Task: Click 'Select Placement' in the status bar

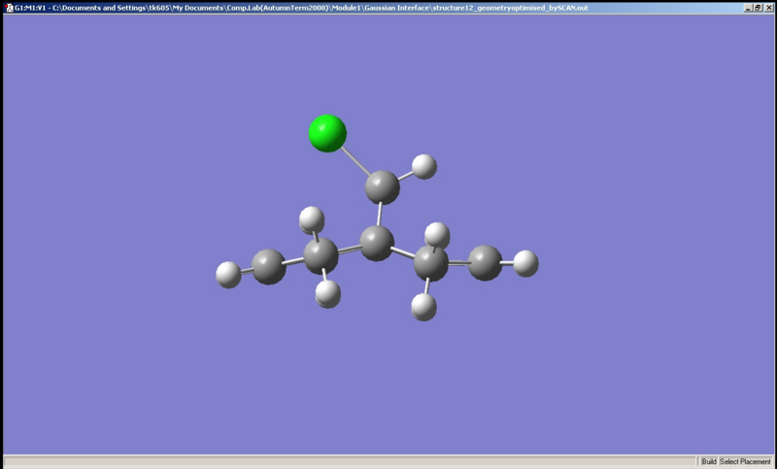Action: (x=745, y=461)
